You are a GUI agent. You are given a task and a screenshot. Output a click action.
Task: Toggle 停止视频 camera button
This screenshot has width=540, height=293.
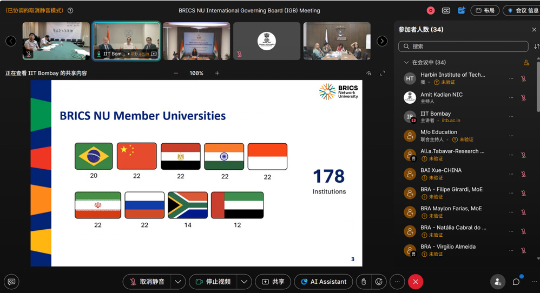point(213,282)
